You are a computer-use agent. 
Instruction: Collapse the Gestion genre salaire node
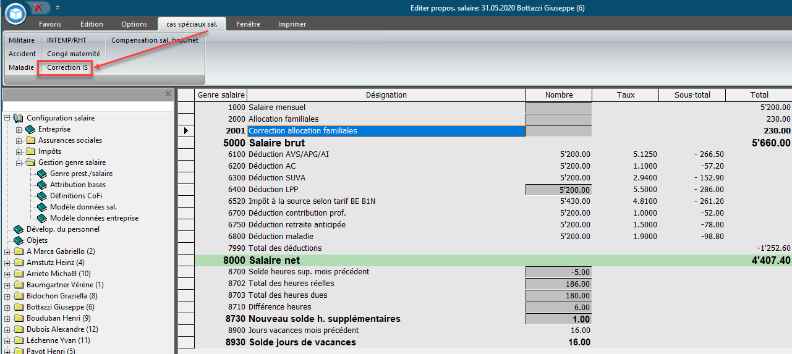pyautogui.click(x=19, y=162)
